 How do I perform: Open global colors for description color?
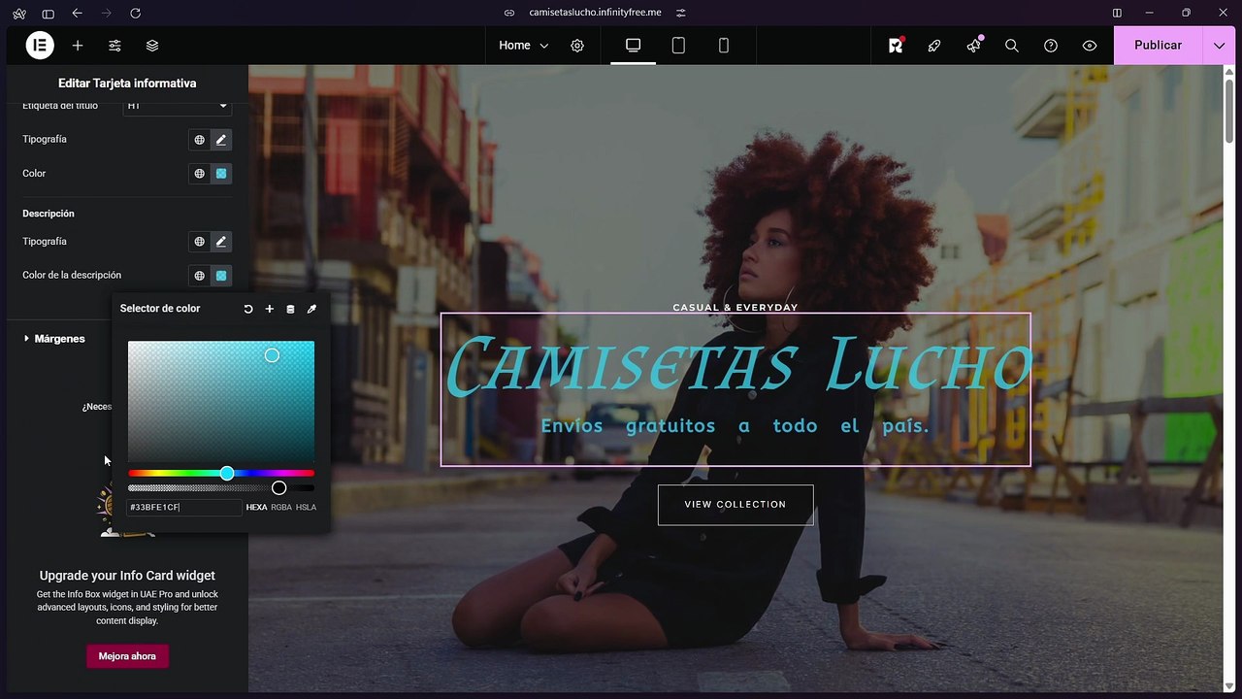199,276
